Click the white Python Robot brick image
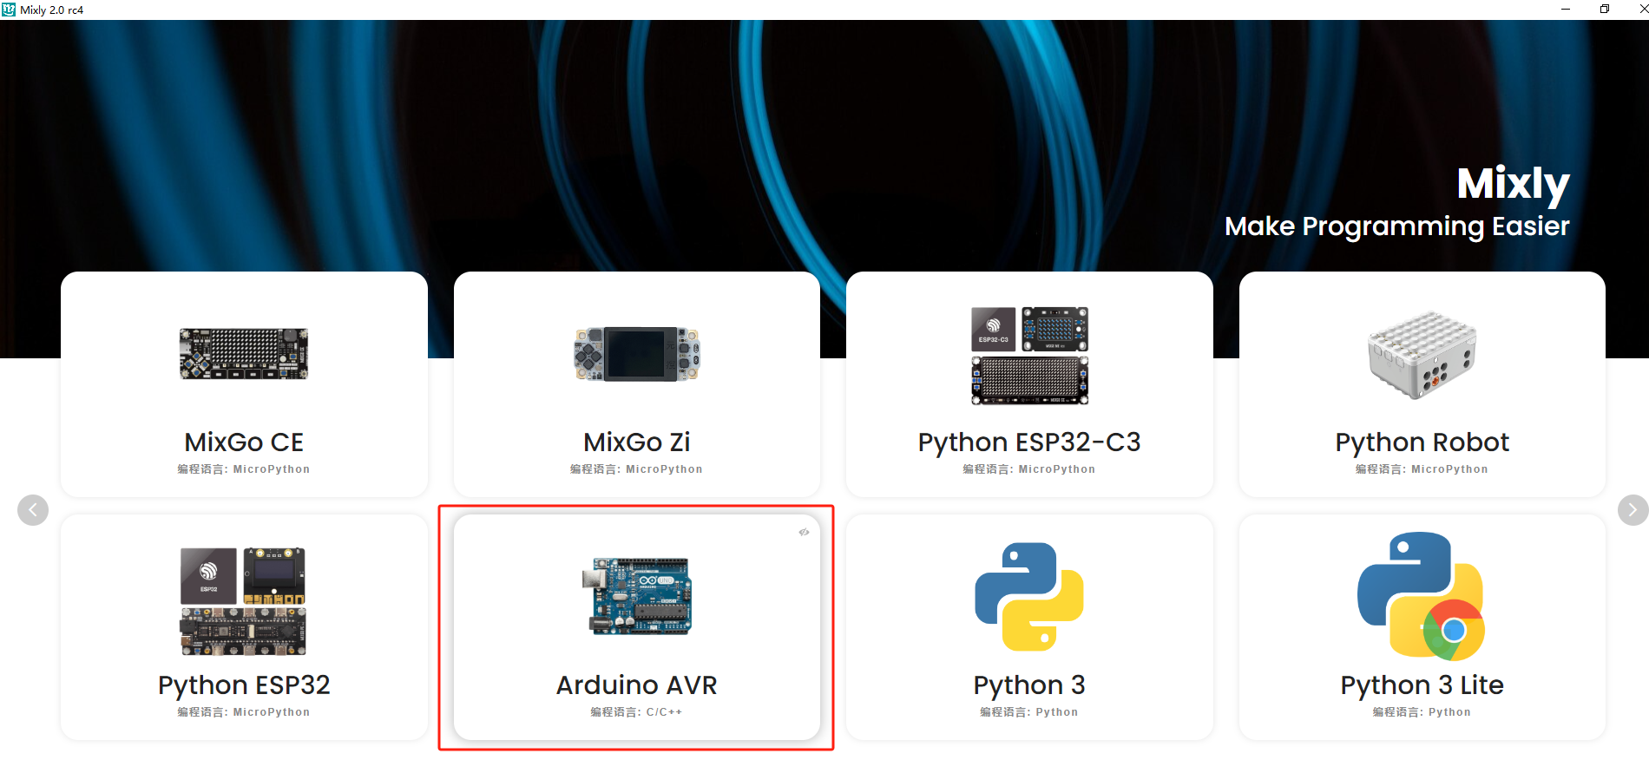This screenshot has width=1649, height=773. (1422, 356)
